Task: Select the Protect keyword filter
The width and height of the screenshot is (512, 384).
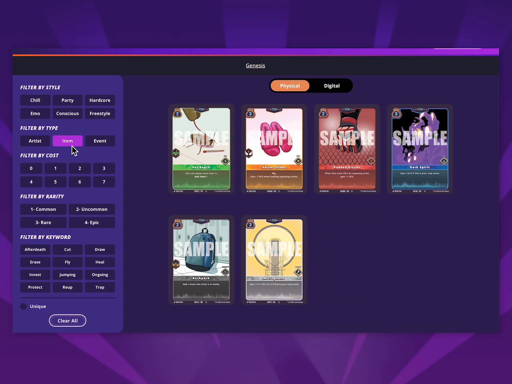Action: pos(35,287)
